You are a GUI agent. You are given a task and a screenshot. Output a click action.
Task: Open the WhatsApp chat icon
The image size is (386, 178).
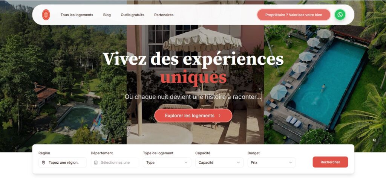pos(340,15)
